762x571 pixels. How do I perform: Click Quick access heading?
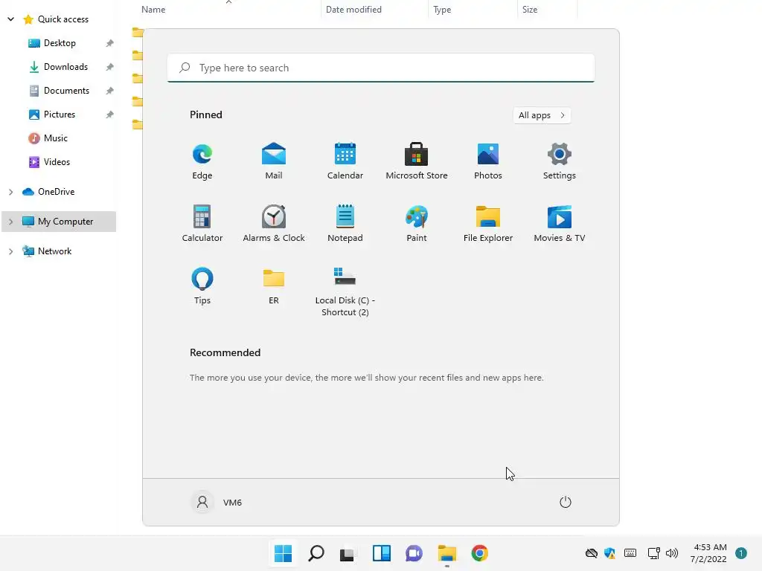(63, 19)
